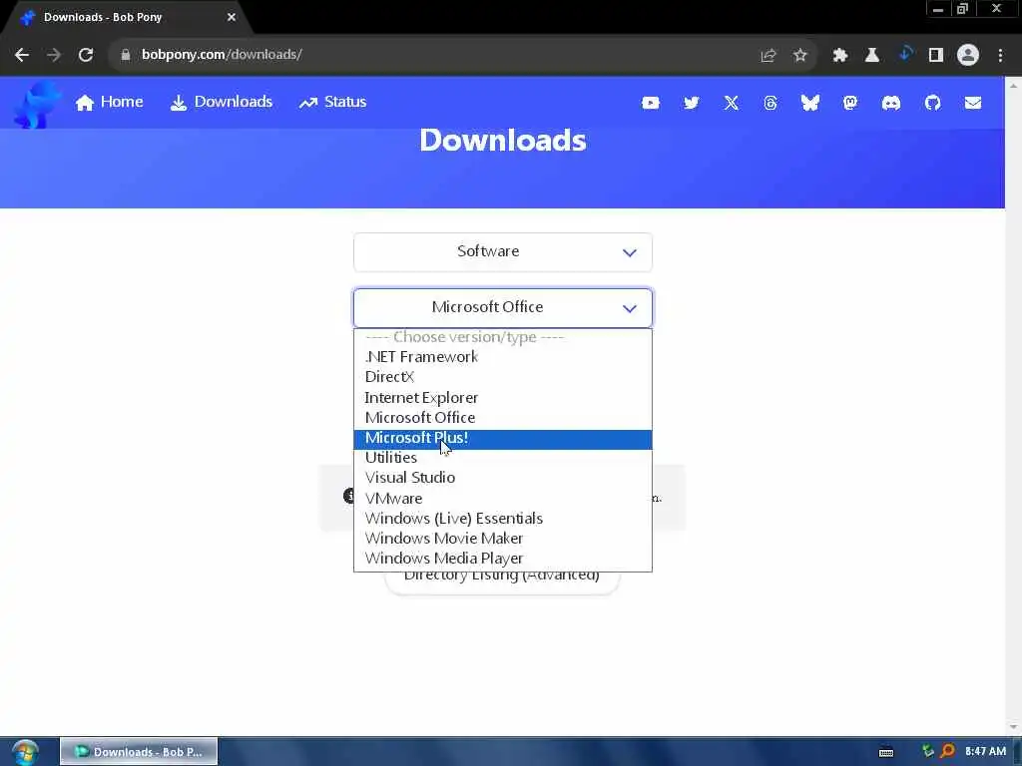The image size is (1022, 766).
Task: Open the Chrome profile avatar
Action: (968, 55)
